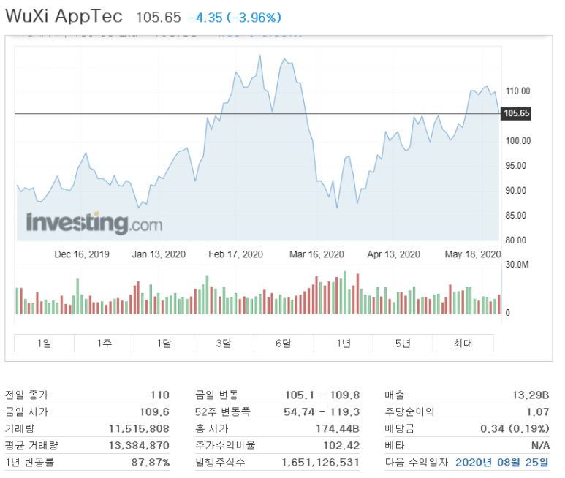Click the 발행주식수 value 1,651,126,531
Screen dimensions: 565x478
coord(320,462)
